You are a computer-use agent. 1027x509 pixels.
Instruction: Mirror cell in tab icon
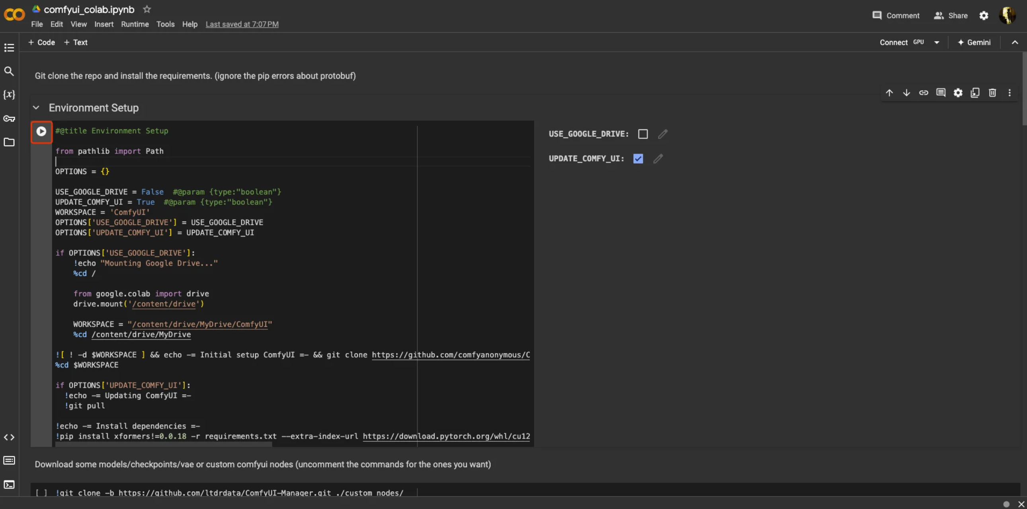click(975, 93)
